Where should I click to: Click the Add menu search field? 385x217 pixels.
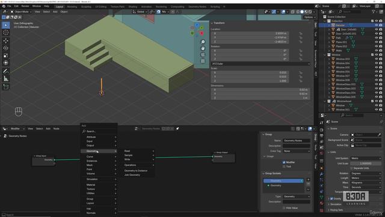click(99, 131)
